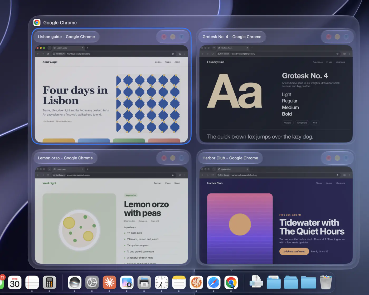This screenshot has height=295, width=369.
Task: Close the Grotesk No. 4 window card
Action: [x=329, y=37]
